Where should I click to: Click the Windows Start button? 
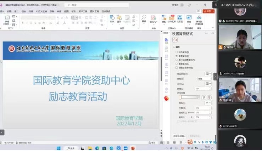coord(58,148)
